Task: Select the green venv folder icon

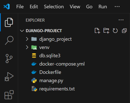Action: (x=34, y=47)
